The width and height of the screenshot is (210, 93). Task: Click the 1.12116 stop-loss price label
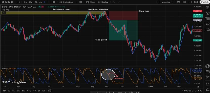coord(197,11)
